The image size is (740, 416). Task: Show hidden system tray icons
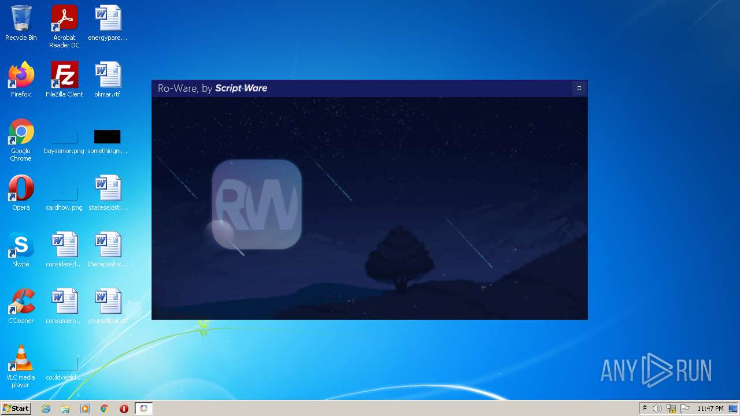[645, 408]
